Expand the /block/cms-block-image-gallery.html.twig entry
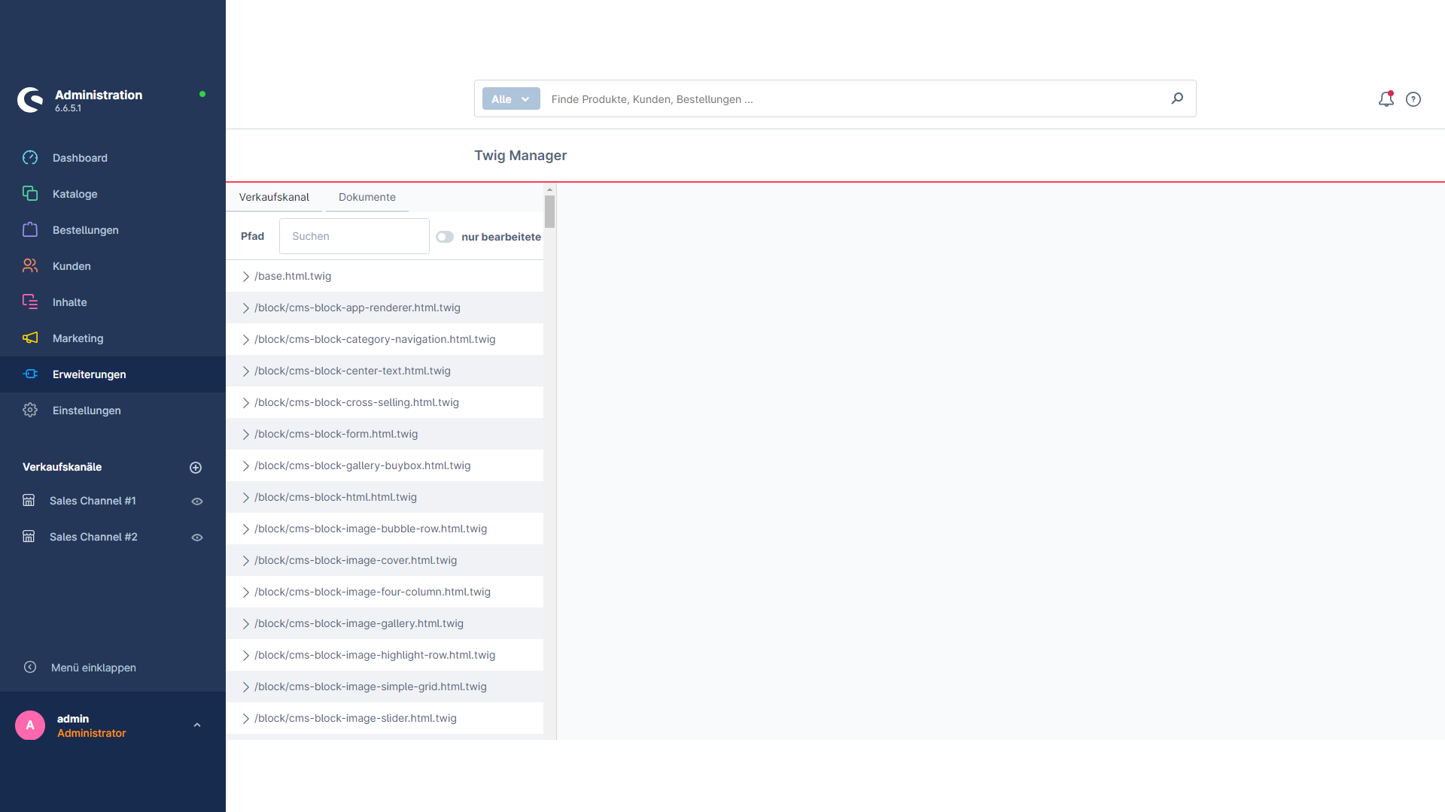Viewport: 1445px width, 812px height. (x=245, y=623)
